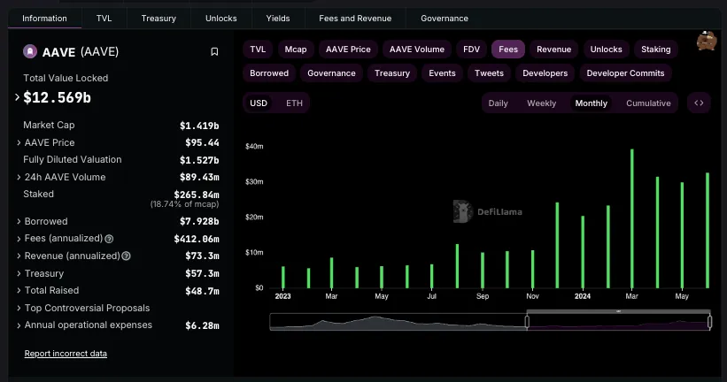
Task: Toggle the Unlocks chart metric
Action: point(606,50)
